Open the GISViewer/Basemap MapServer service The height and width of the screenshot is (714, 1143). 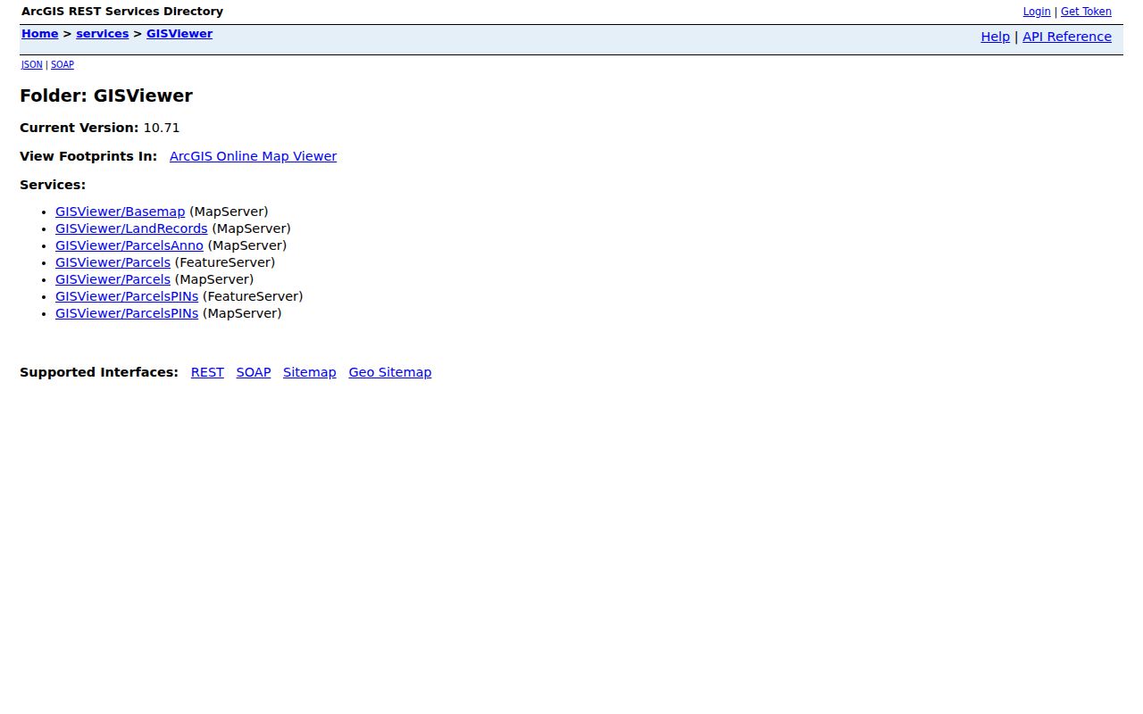(x=120, y=212)
